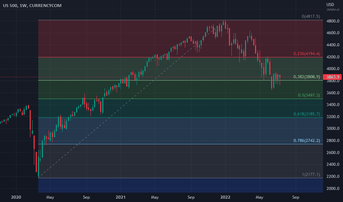Click the 1(2177.1) Fibonacci level label
343x202 pixels.
pos(311,174)
